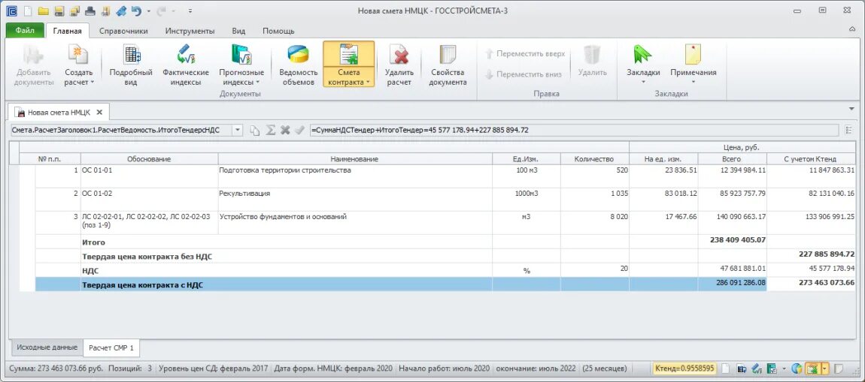Click the Обоснование column header
Viewport: 865px width, 382px height.
(149, 159)
